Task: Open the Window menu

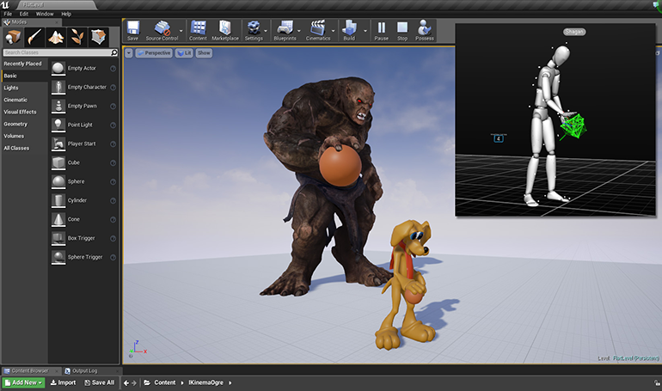Action: 44,14
